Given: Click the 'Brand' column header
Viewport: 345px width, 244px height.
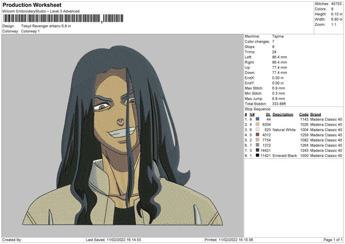Looking at the screenshot, I should pyautogui.click(x=316, y=115).
